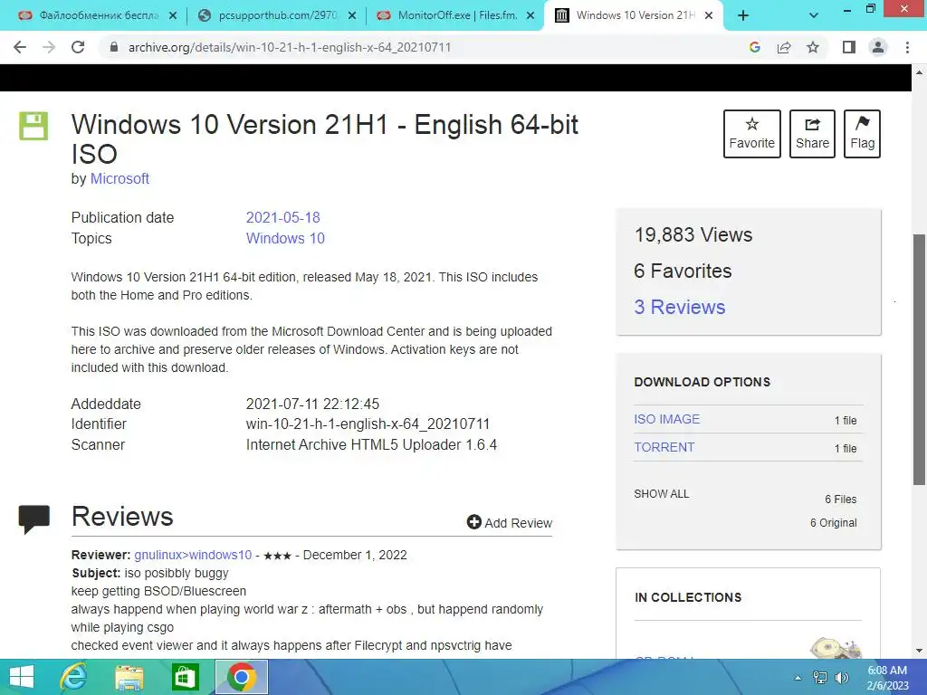The image size is (927, 695).
Task: Open the volume speaker tray icon
Action: (841, 678)
